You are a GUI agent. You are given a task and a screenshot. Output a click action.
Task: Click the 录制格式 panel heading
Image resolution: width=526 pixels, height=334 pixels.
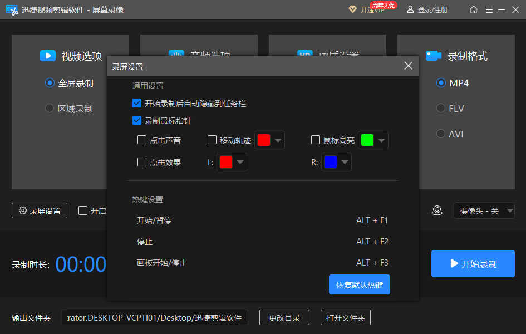[468, 56]
